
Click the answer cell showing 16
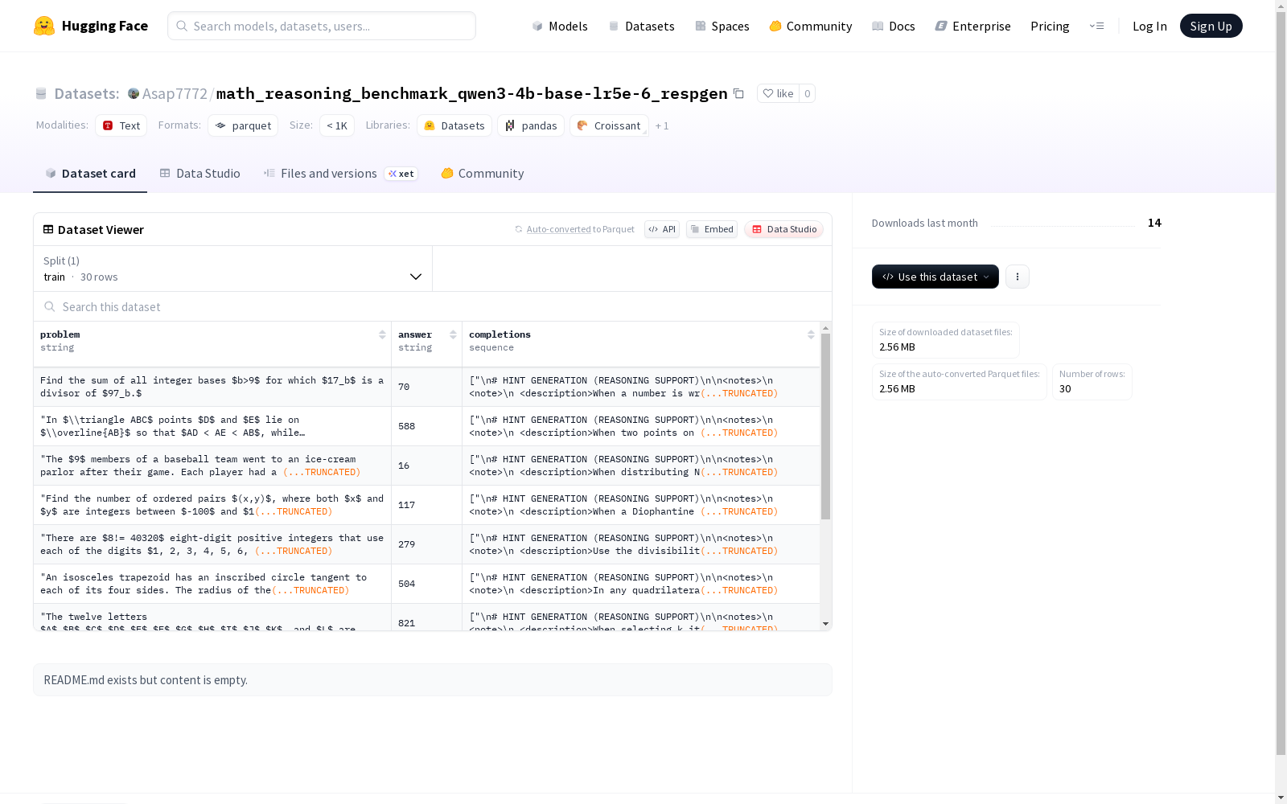tap(426, 466)
